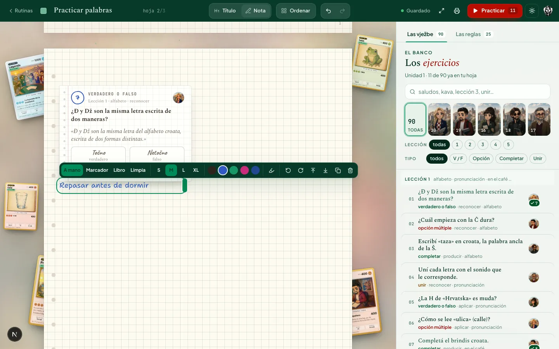Set note style to Libro
Viewport: 559px width, 349px height.
click(119, 170)
